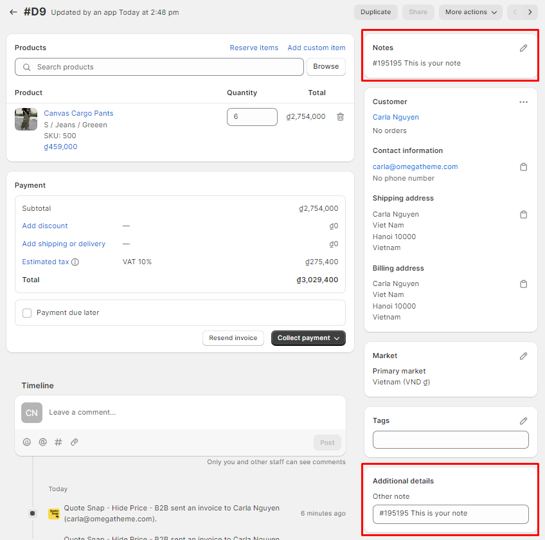
Task: Insert an emoji in timeline comment
Action: [27, 442]
